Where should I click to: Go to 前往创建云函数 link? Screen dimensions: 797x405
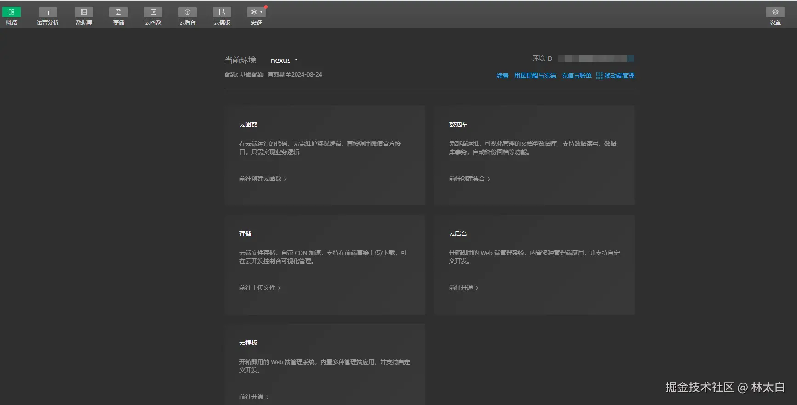tap(263, 178)
